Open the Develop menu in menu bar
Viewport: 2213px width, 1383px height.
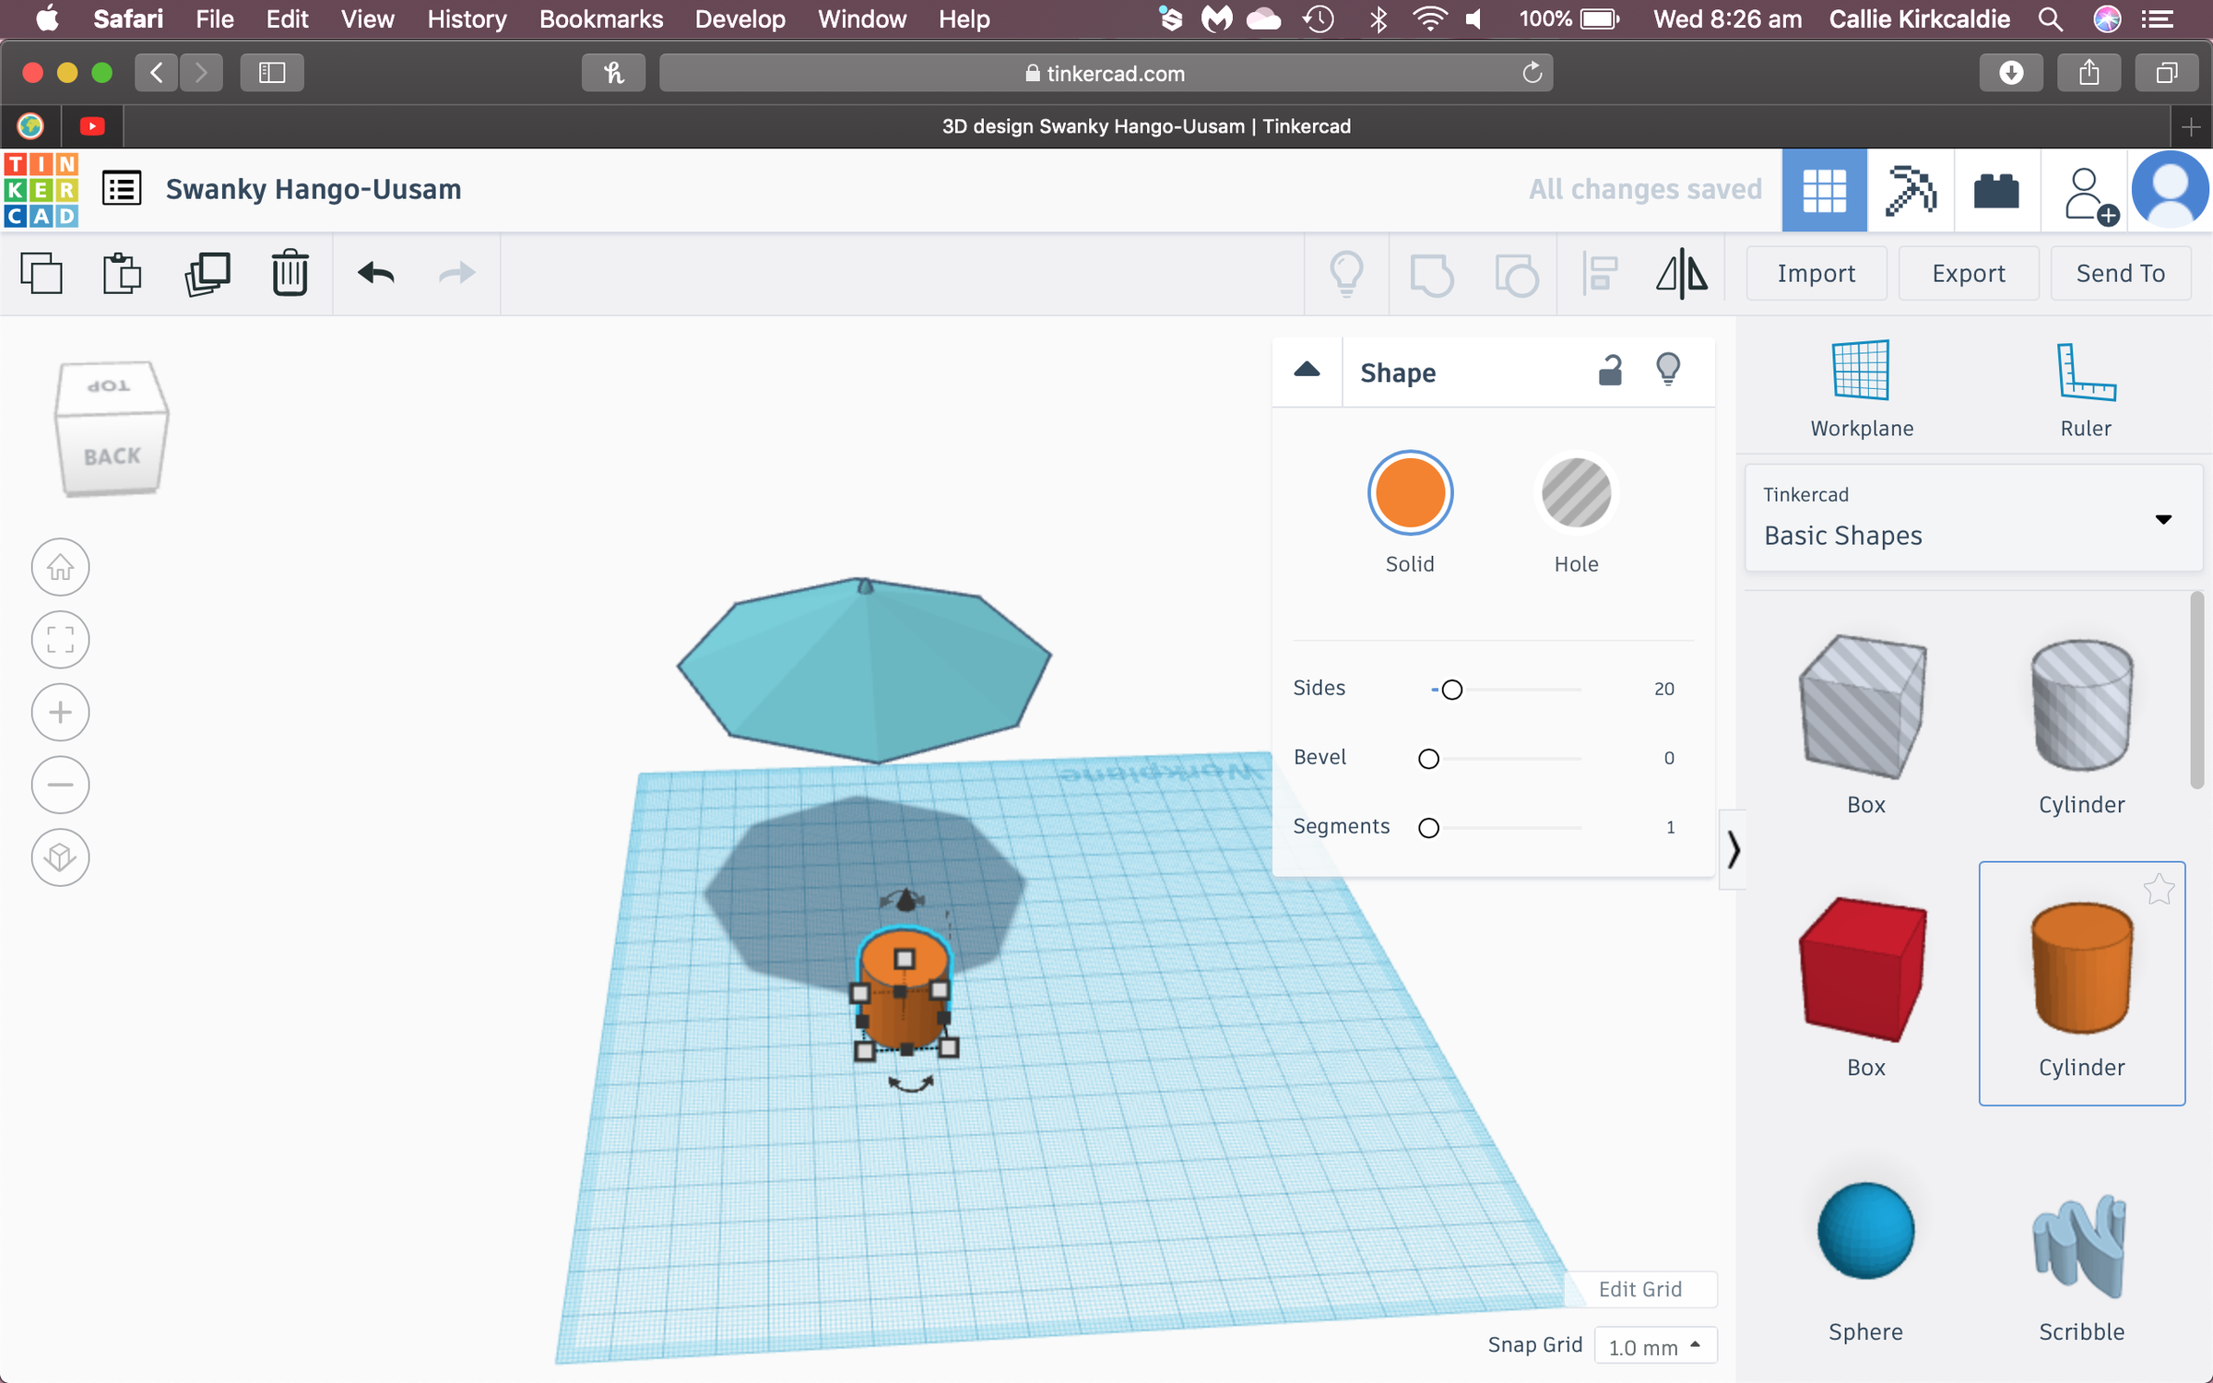pos(740,18)
